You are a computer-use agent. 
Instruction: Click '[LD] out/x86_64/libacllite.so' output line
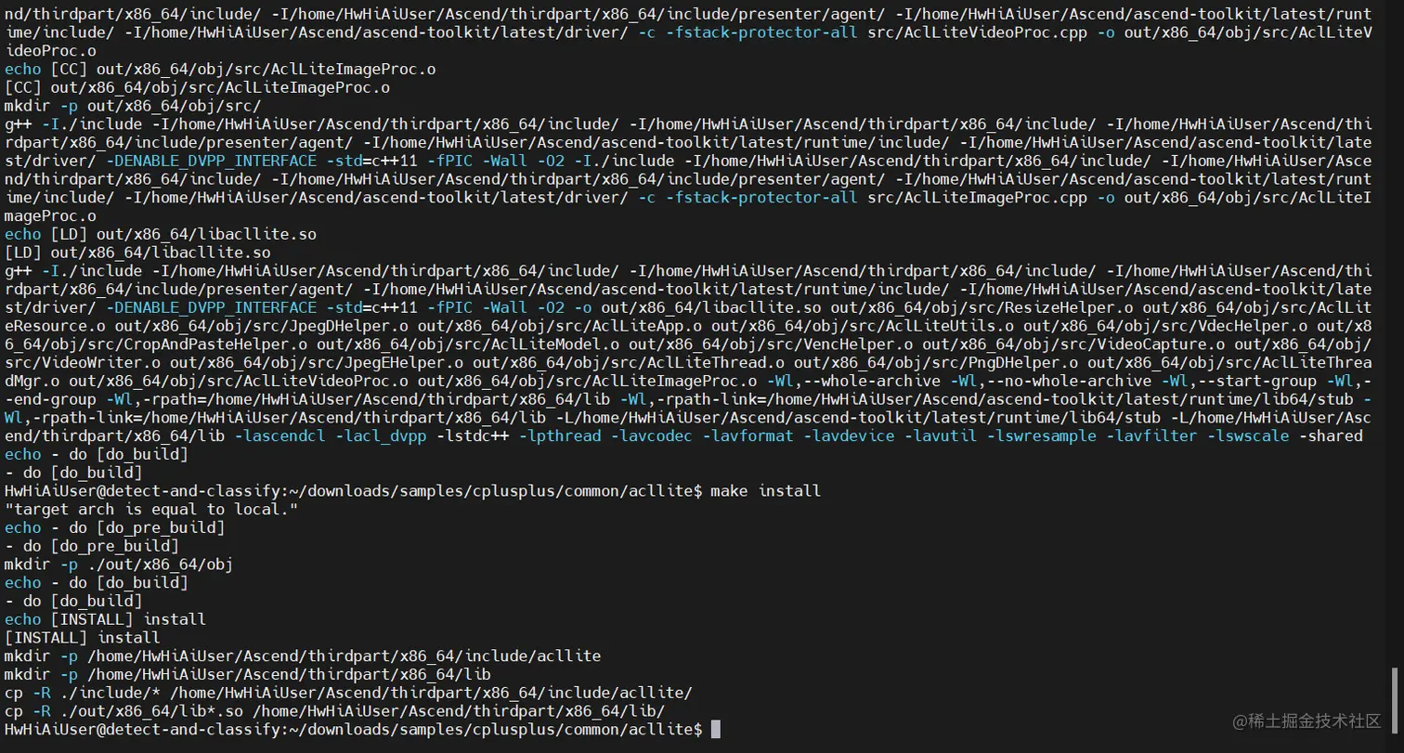(137, 253)
